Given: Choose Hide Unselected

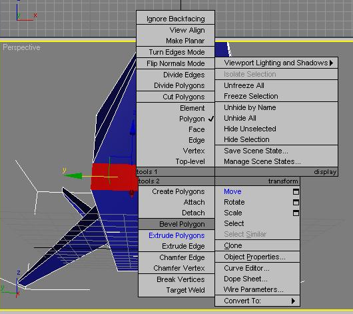Looking at the screenshot, I should point(276,129).
